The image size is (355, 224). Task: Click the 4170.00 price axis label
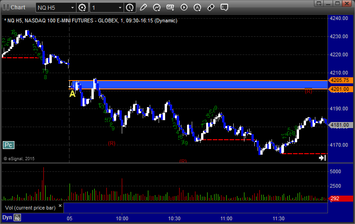[x=339, y=145]
